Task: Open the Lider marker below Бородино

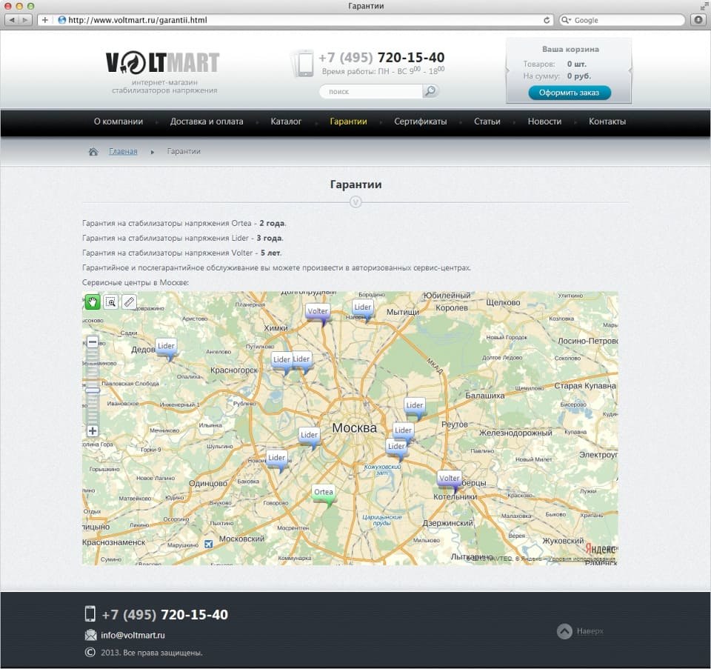Action: pyautogui.click(x=363, y=310)
